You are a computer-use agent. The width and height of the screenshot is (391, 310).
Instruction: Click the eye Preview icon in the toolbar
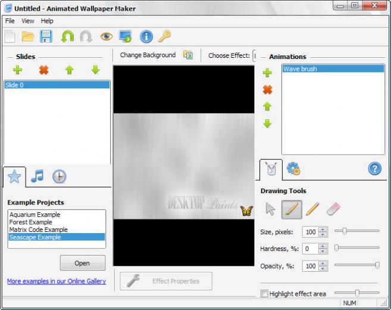point(107,36)
